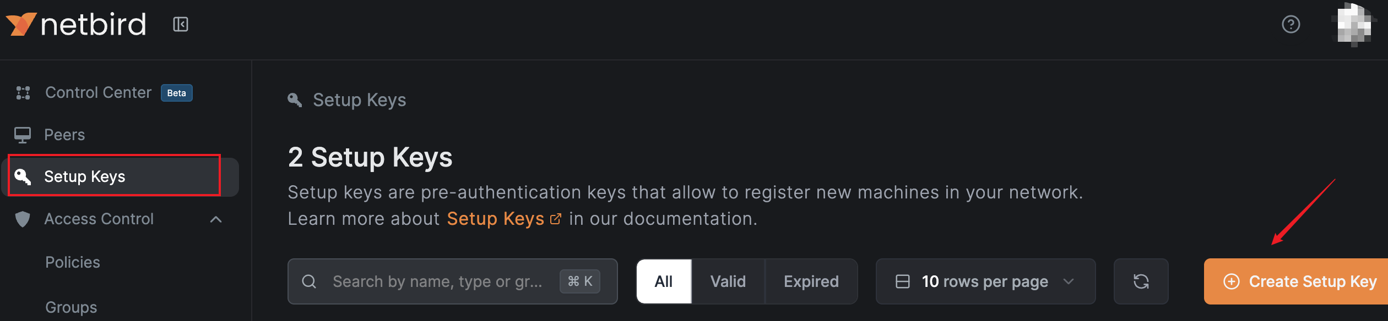Open the user avatar menu
Image resolution: width=1388 pixels, height=321 pixels.
[x=1353, y=24]
